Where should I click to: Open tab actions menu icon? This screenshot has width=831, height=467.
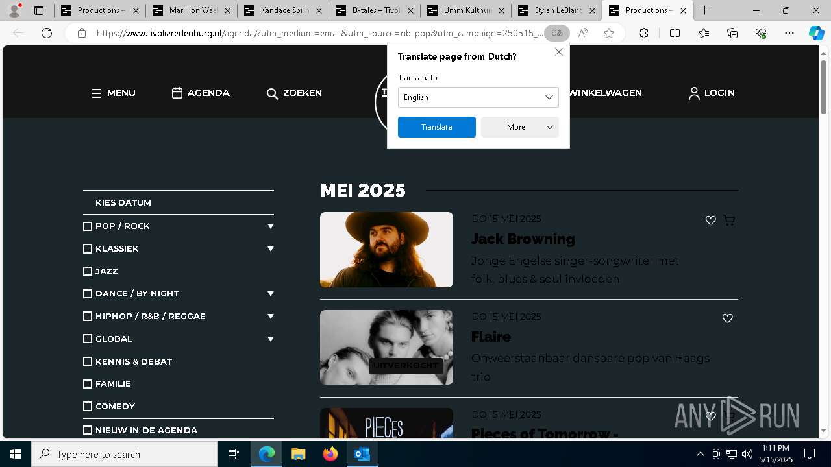pyautogui.click(x=38, y=10)
